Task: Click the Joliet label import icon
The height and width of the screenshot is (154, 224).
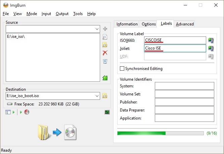Action: click(211, 48)
